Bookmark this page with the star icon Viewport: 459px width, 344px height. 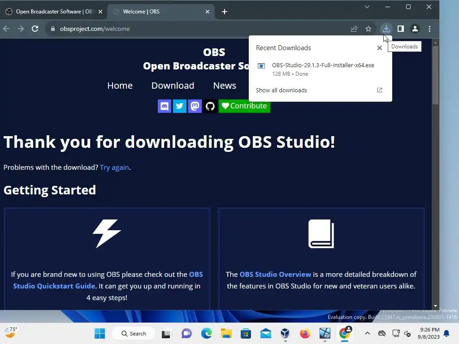[368, 29]
